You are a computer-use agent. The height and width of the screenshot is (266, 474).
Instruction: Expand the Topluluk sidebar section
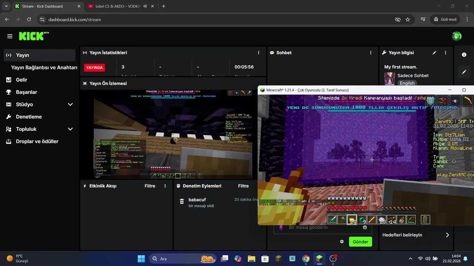(x=70, y=129)
